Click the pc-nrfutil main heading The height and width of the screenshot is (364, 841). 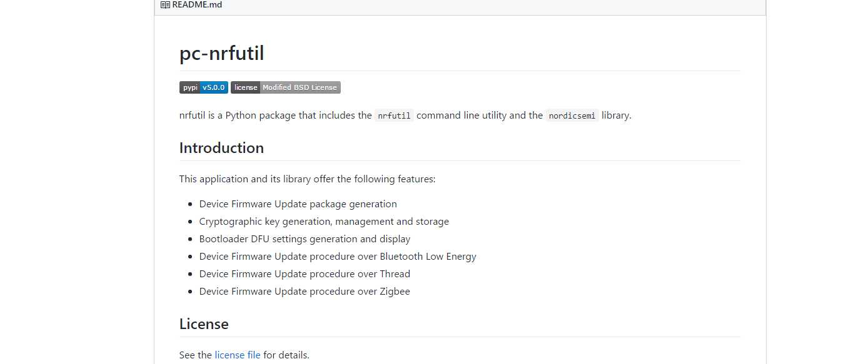(221, 53)
